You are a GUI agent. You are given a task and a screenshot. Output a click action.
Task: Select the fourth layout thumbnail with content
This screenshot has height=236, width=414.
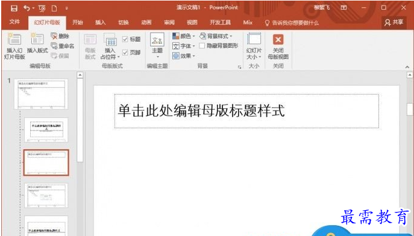click(46, 196)
